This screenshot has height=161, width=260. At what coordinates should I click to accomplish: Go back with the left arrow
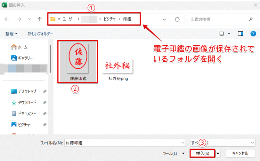point(7,19)
